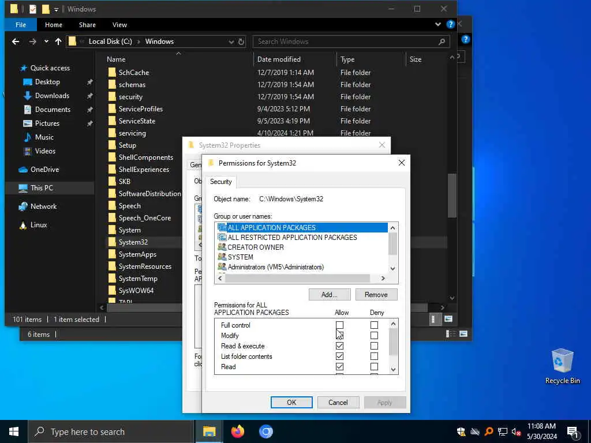Open the notification center icon
591x443 pixels.
tap(573, 432)
